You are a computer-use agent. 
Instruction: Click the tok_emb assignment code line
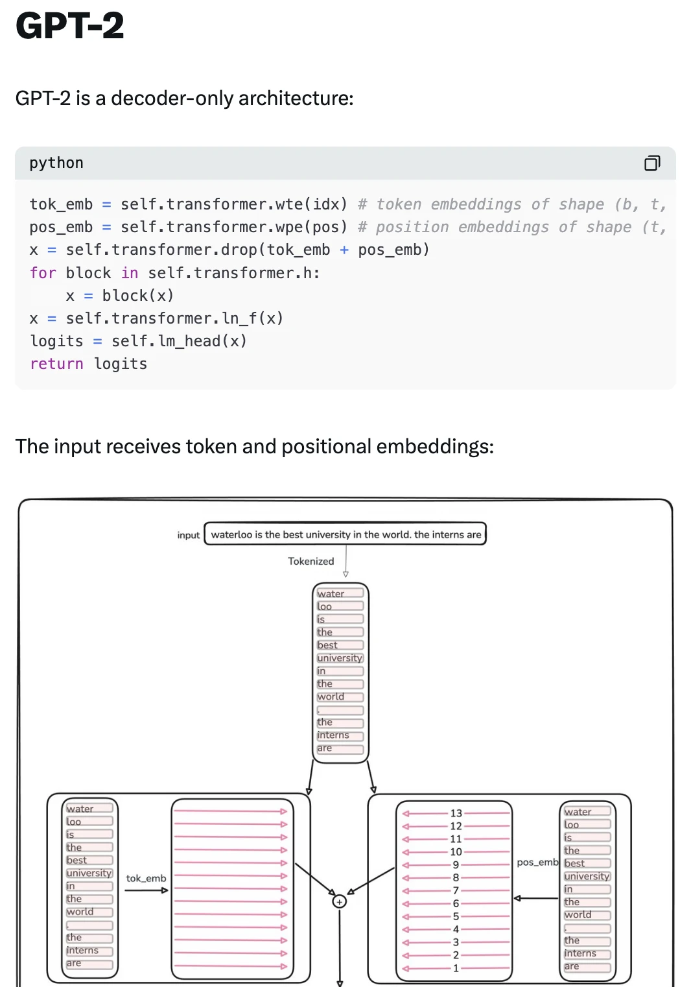(x=348, y=204)
